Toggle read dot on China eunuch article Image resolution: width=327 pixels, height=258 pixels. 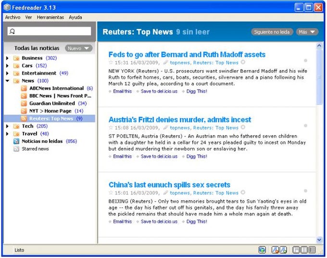pos(305,190)
